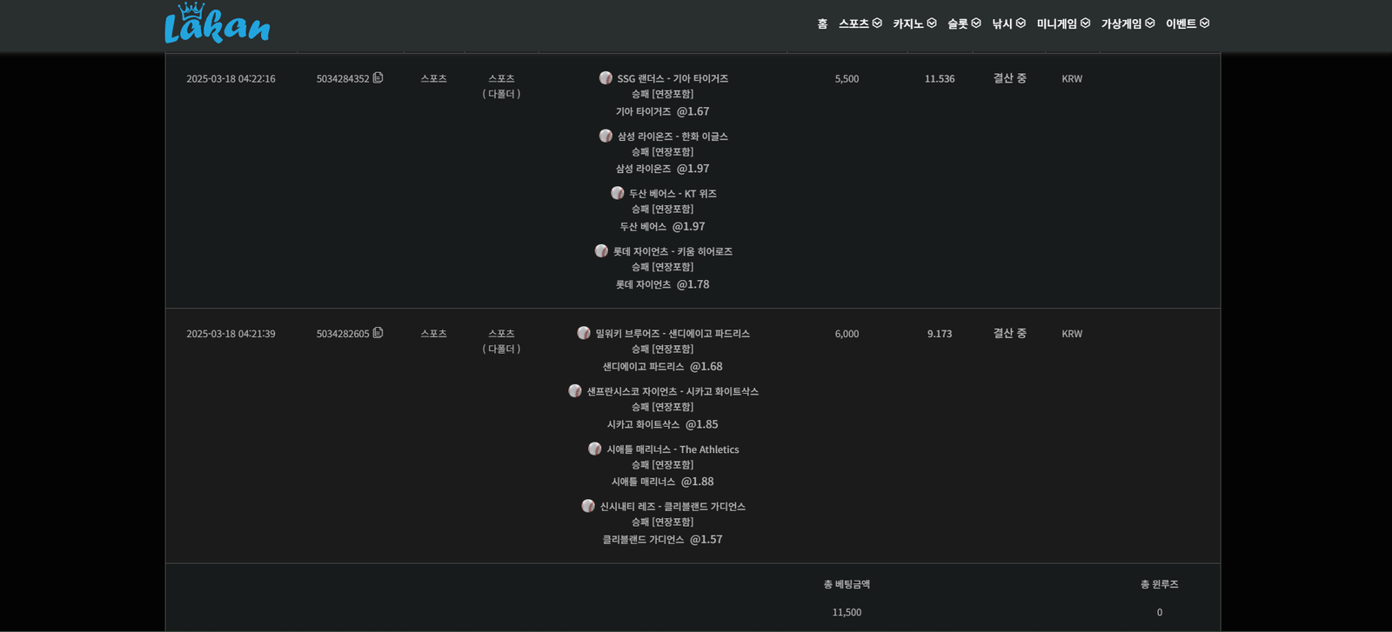Viewport: 1392px width, 632px height.
Task: Expand the 스포츠 dropdown arrow in navigation
Action: (877, 23)
